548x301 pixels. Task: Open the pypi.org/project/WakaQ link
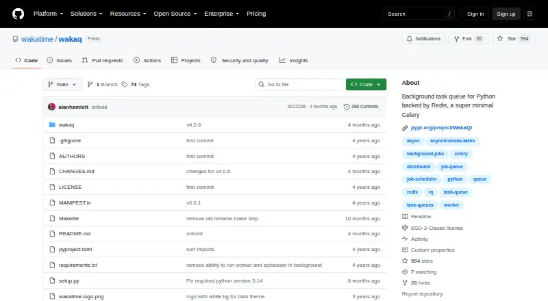click(441, 128)
